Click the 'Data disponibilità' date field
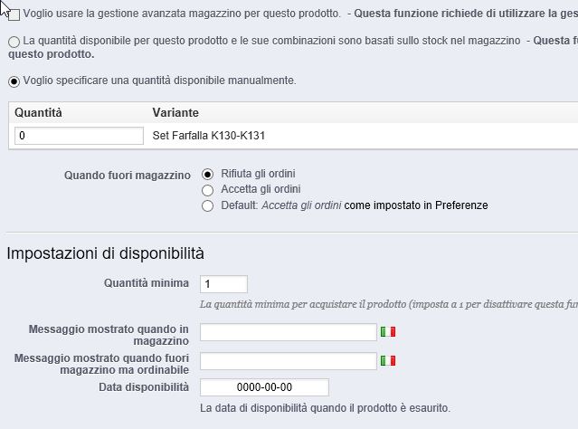The width and height of the screenshot is (578, 429). (x=251, y=387)
